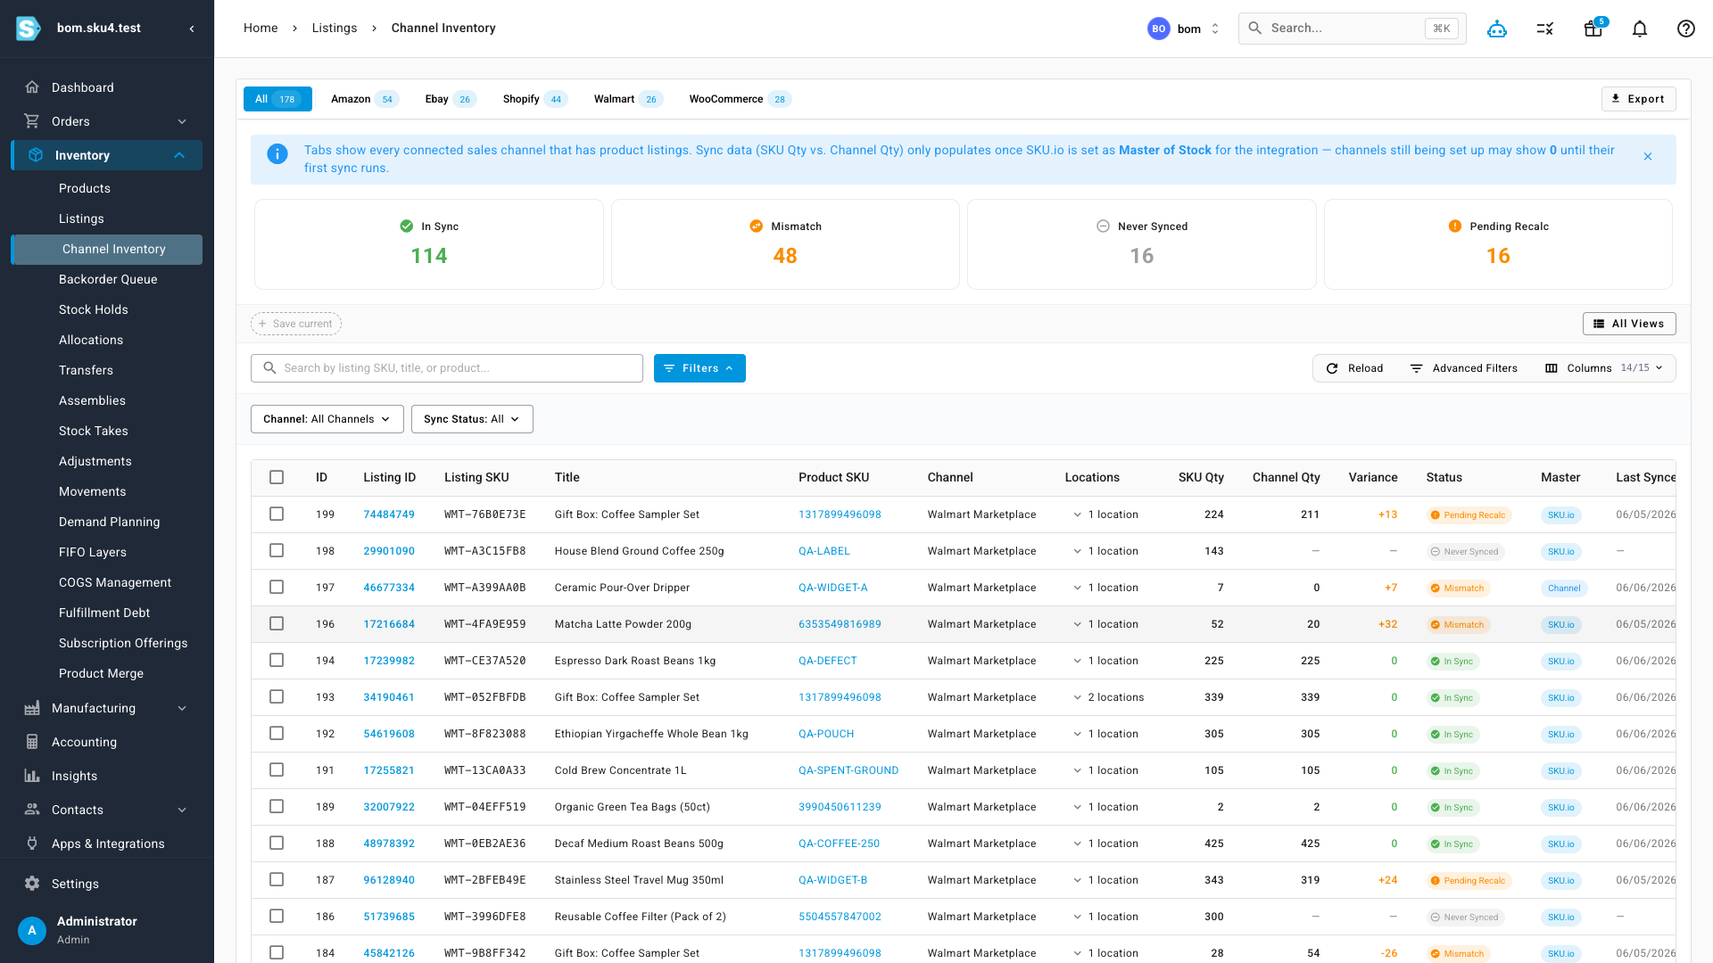1713x963 pixels.
Task: Click the Accounting calculator icon
Action: coord(32,742)
